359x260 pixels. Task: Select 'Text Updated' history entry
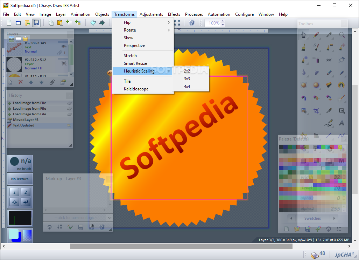[40, 125]
